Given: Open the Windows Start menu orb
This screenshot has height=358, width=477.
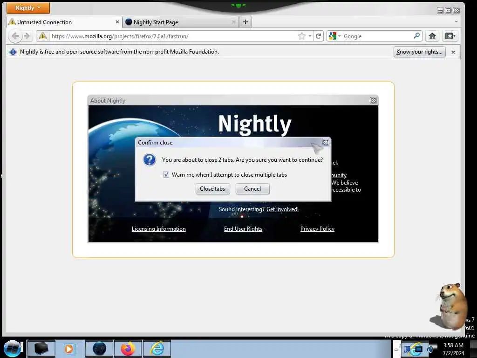Looking at the screenshot, I should point(12,349).
